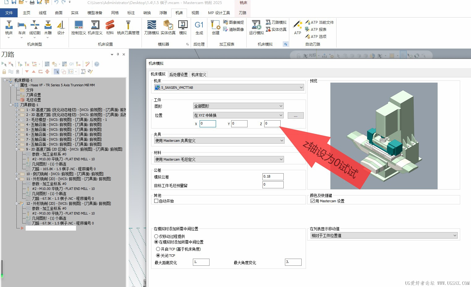Select operation 12 - 外形铣削 (2D)
This screenshot has width=471, height=287.
68,203
